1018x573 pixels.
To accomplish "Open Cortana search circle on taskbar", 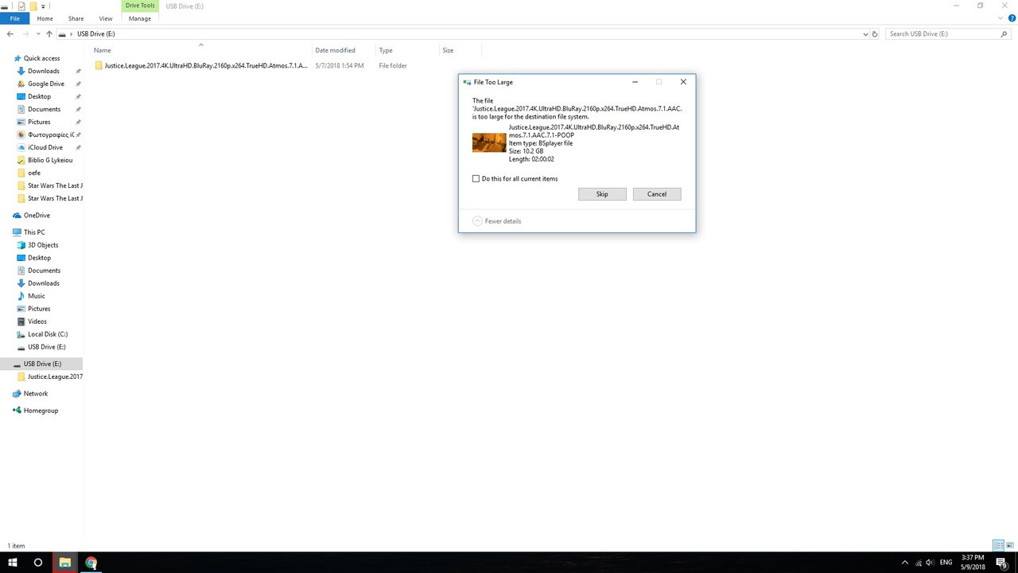I will pos(38,563).
